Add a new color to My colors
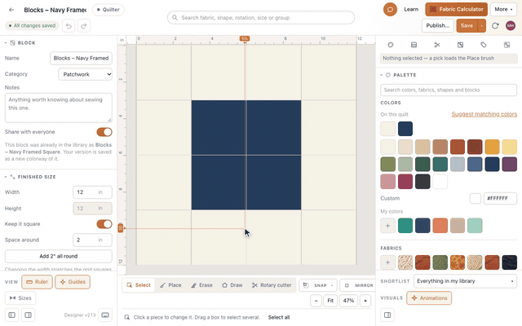This screenshot has height=326, width=522. pos(388,226)
